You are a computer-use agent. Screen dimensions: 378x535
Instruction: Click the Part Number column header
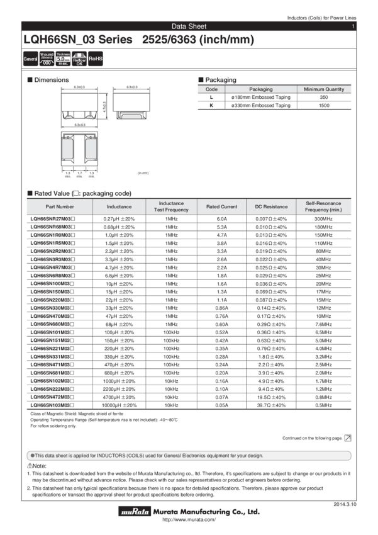coord(60,206)
